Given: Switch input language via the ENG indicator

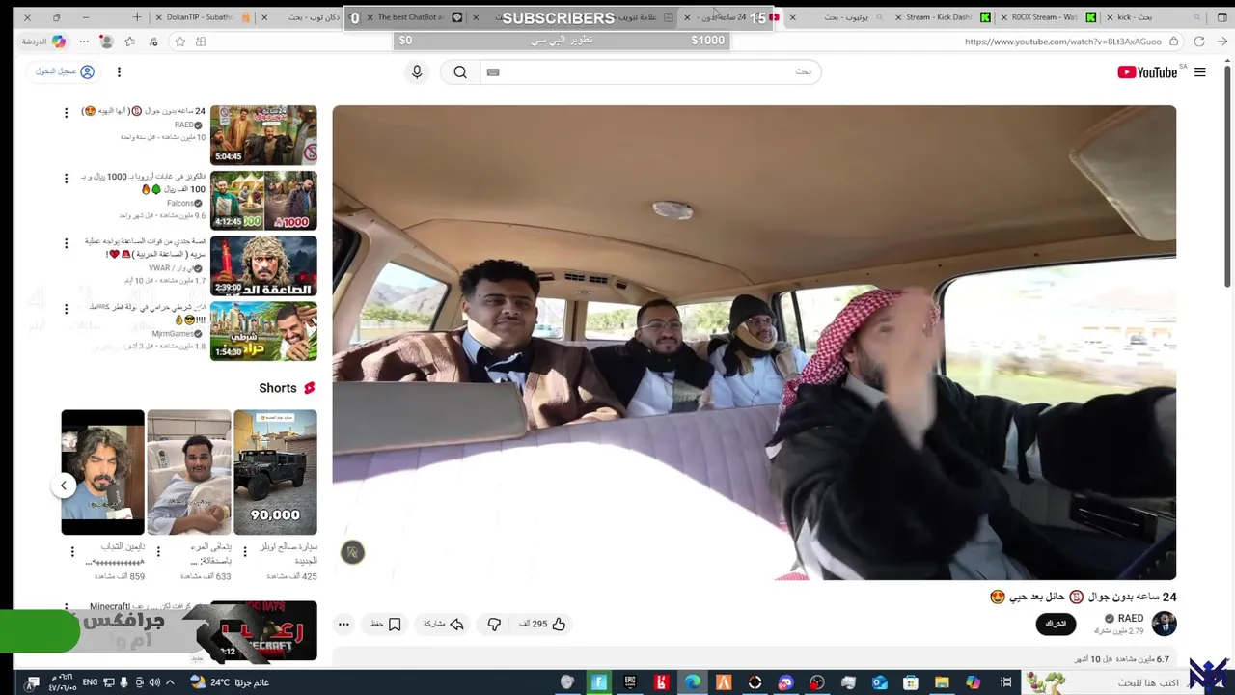Looking at the screenshot, I should [x=89, y=682].
